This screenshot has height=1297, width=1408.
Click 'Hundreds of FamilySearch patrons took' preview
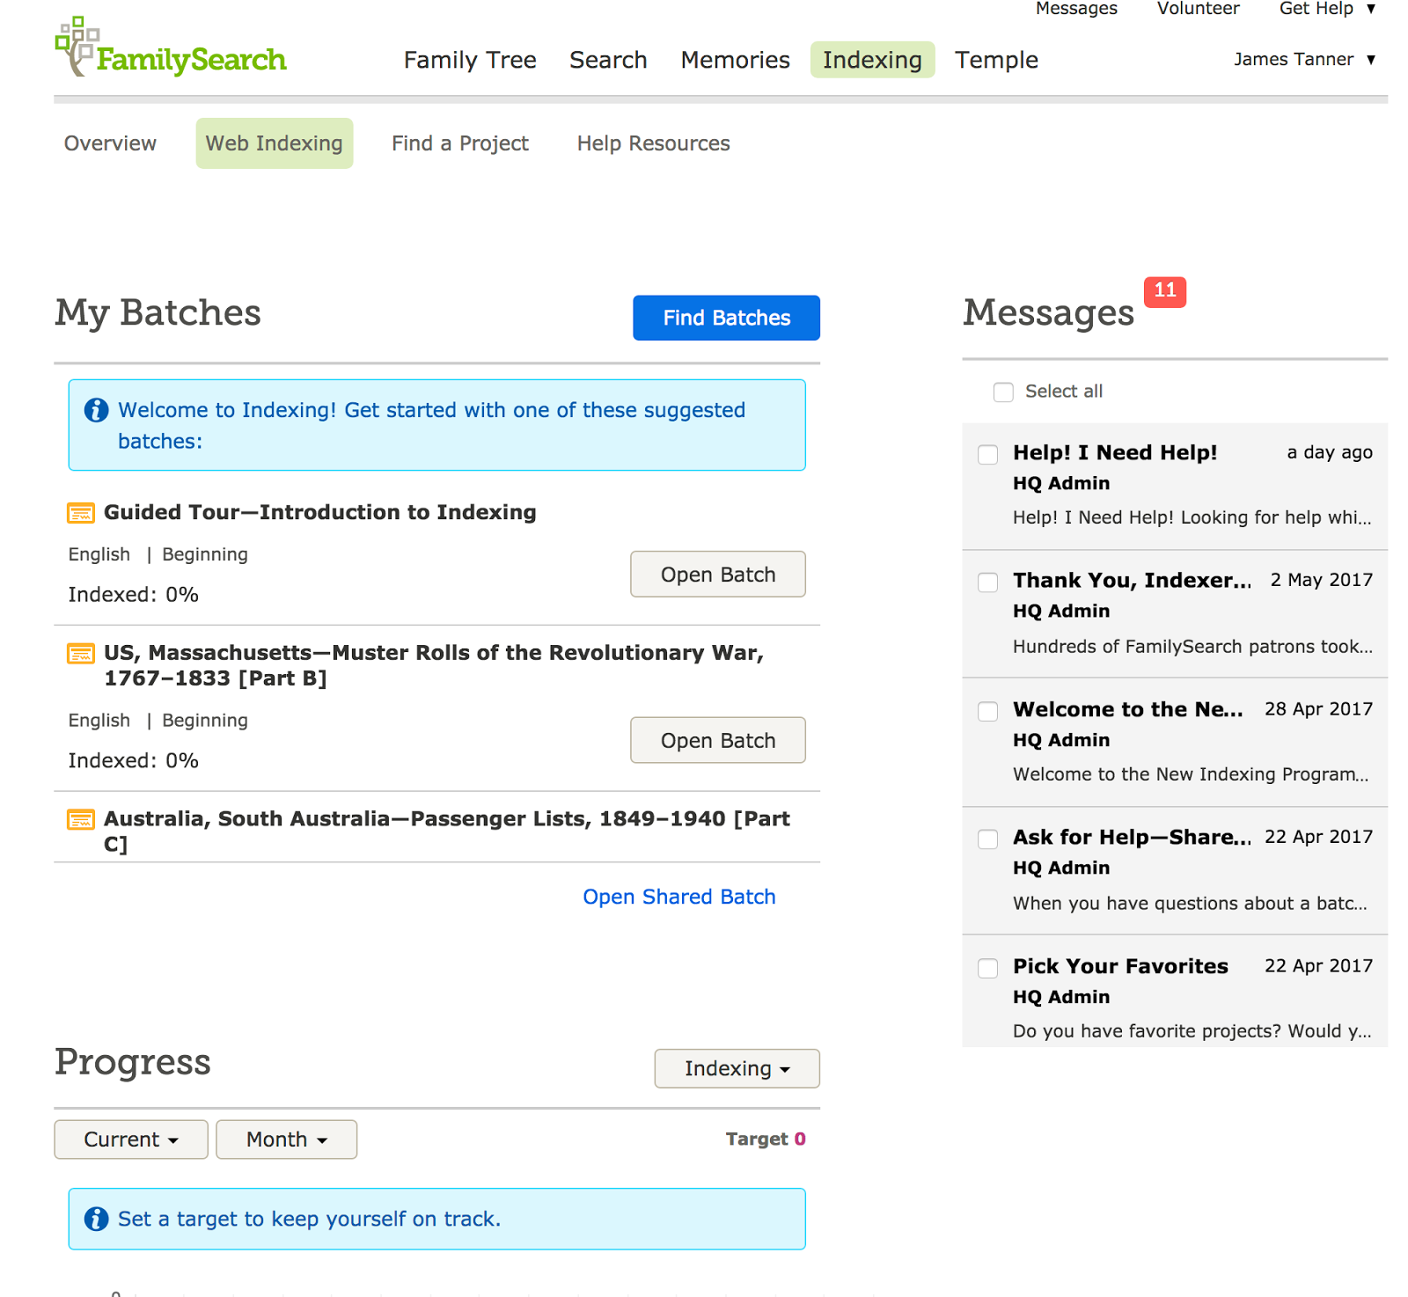[1192, 647]
